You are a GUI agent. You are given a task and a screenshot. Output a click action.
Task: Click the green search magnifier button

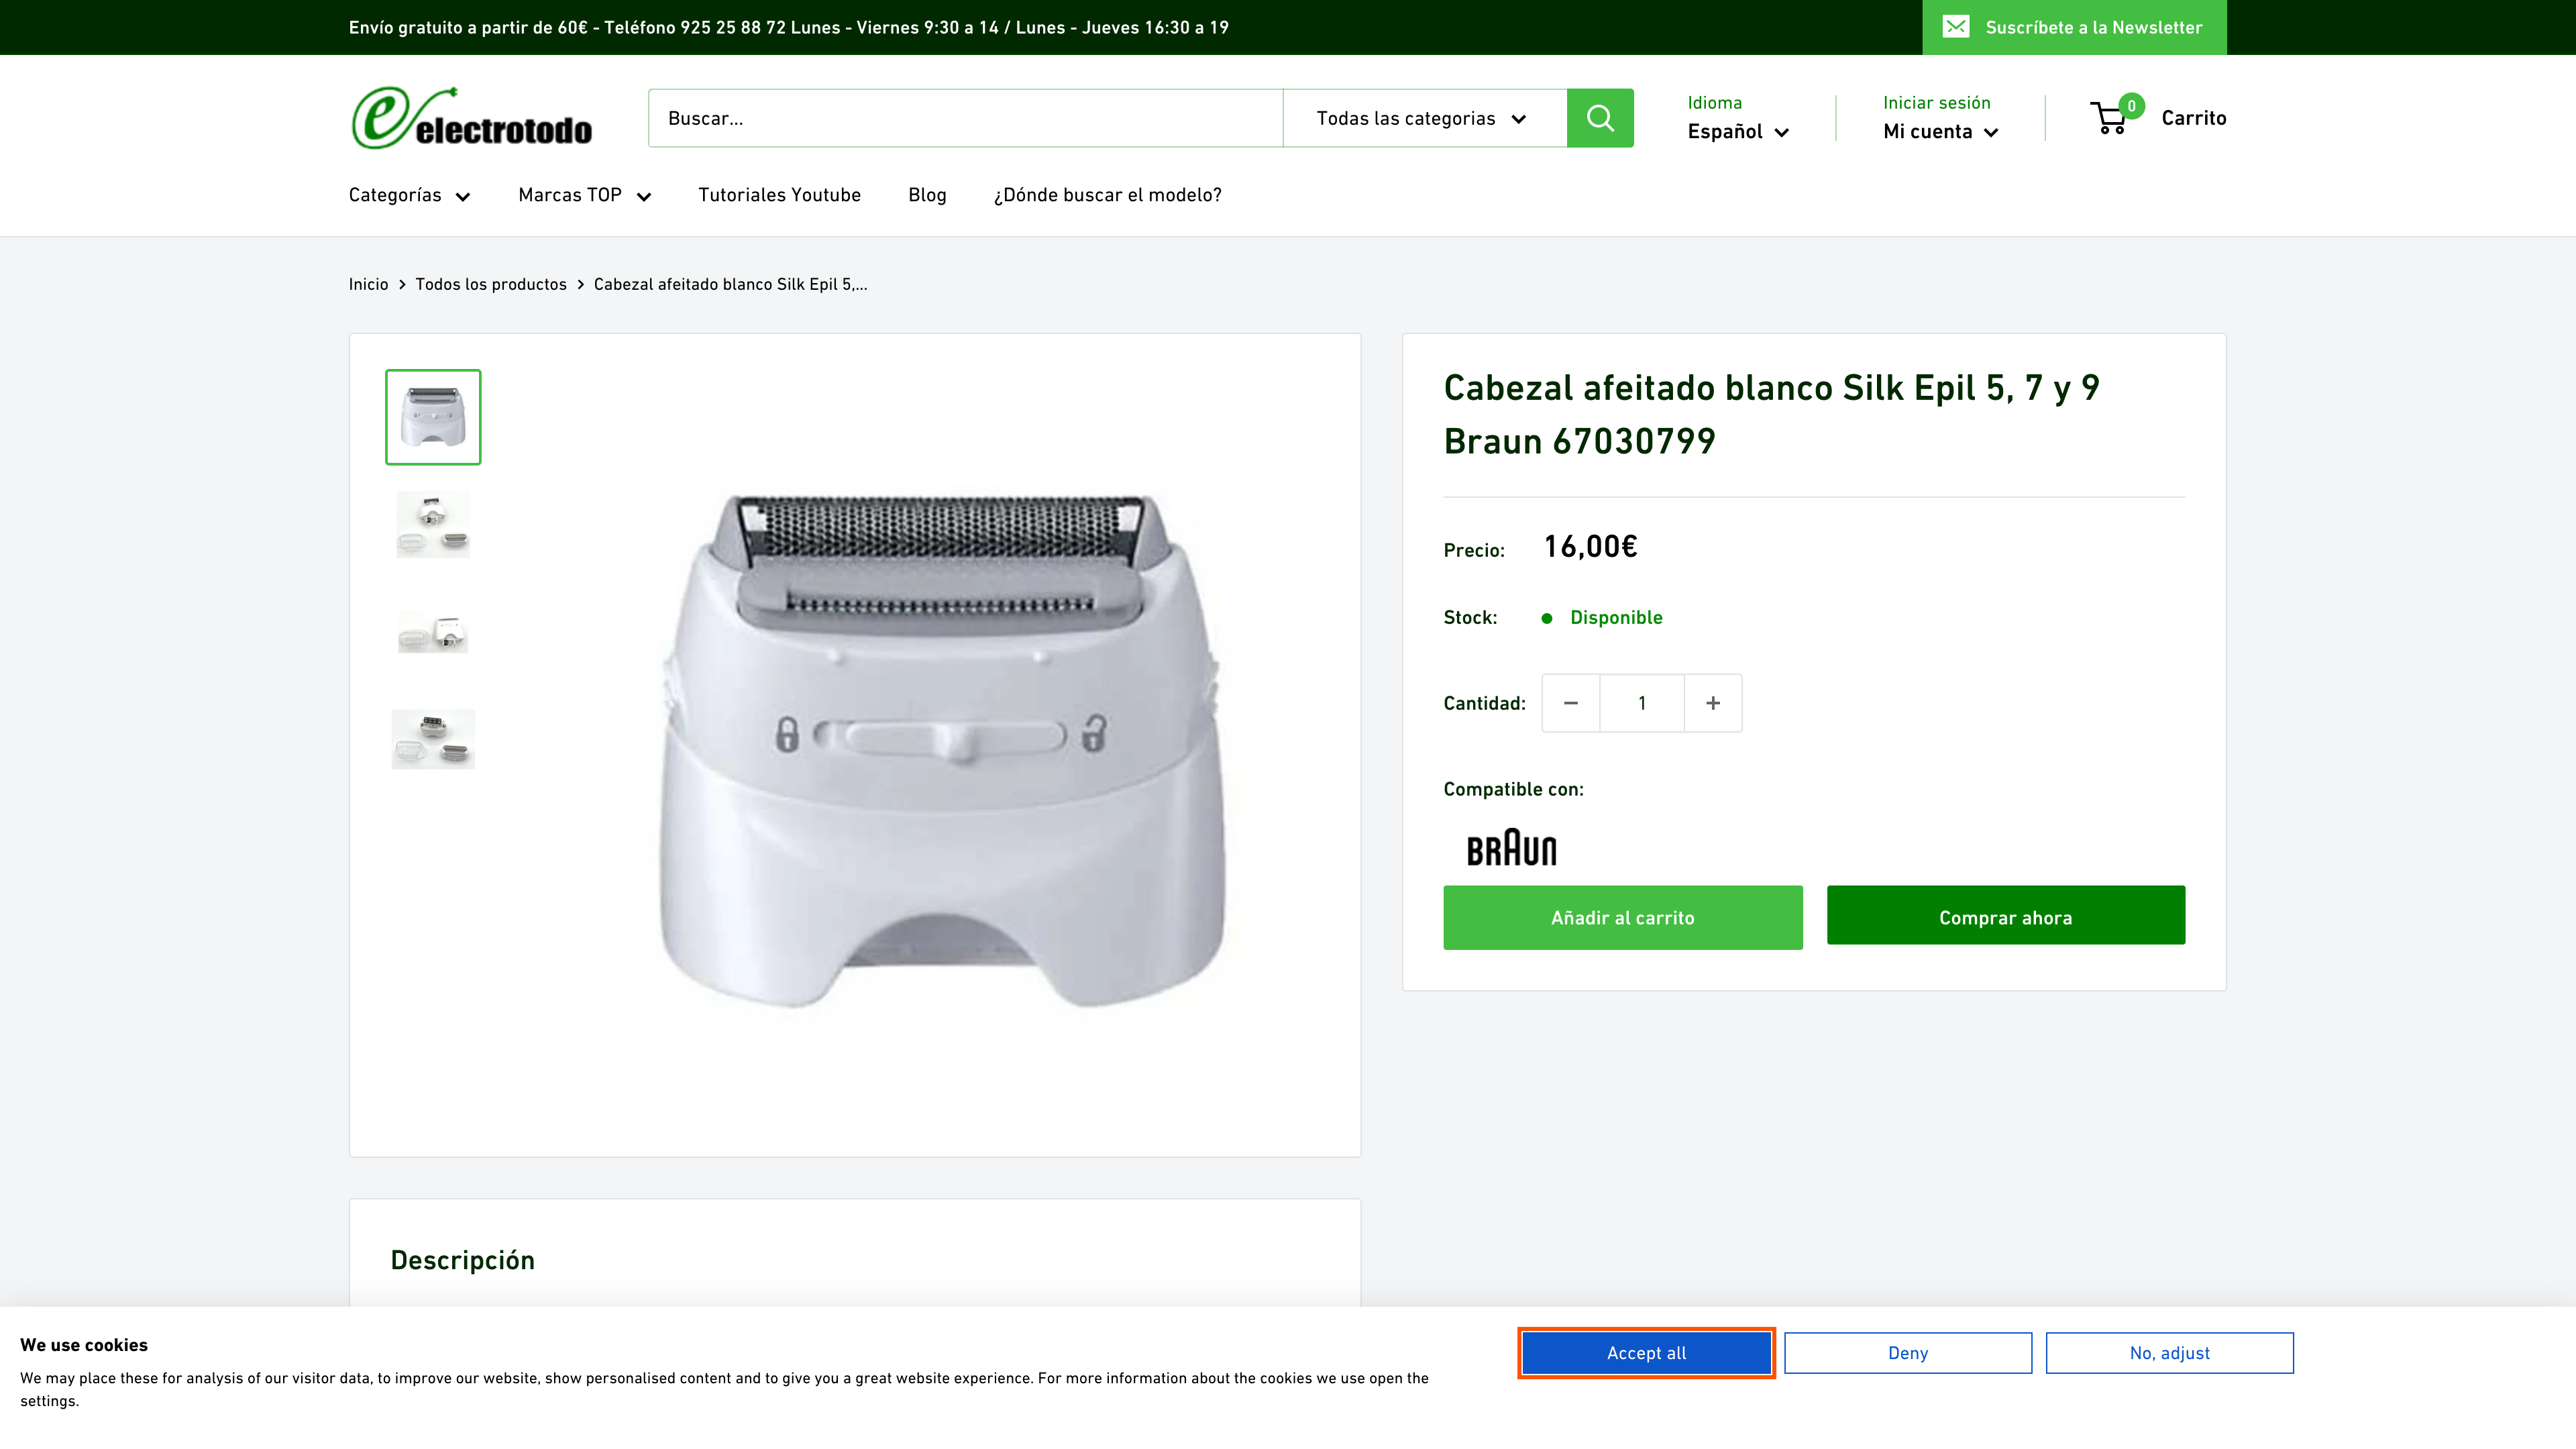1599,118
